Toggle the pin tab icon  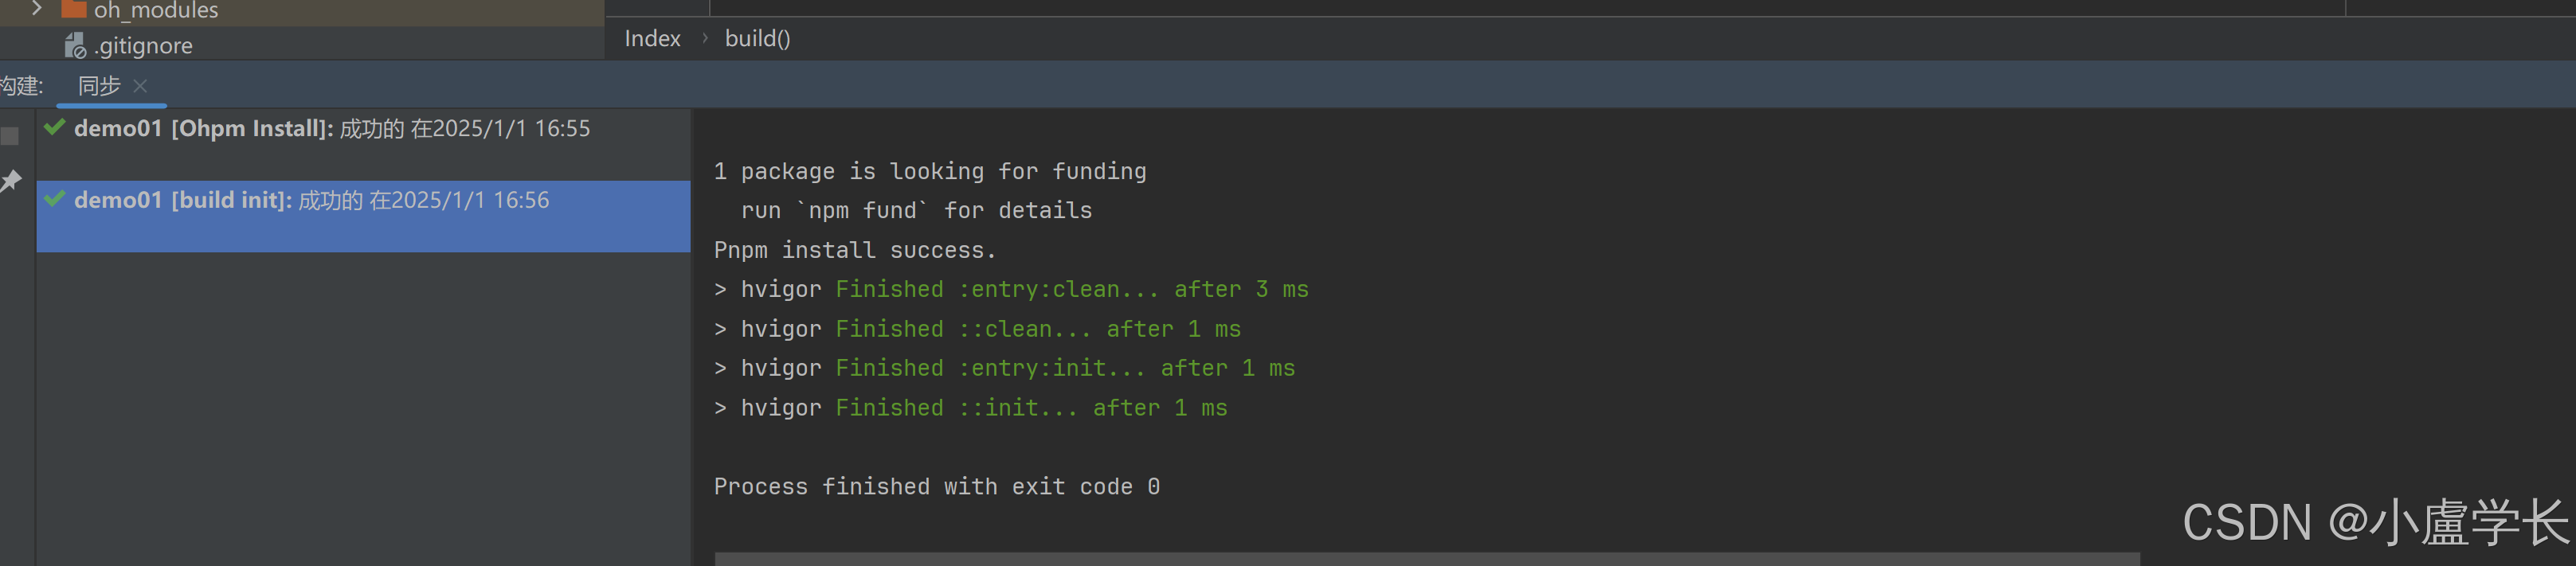tap(11, 181)
